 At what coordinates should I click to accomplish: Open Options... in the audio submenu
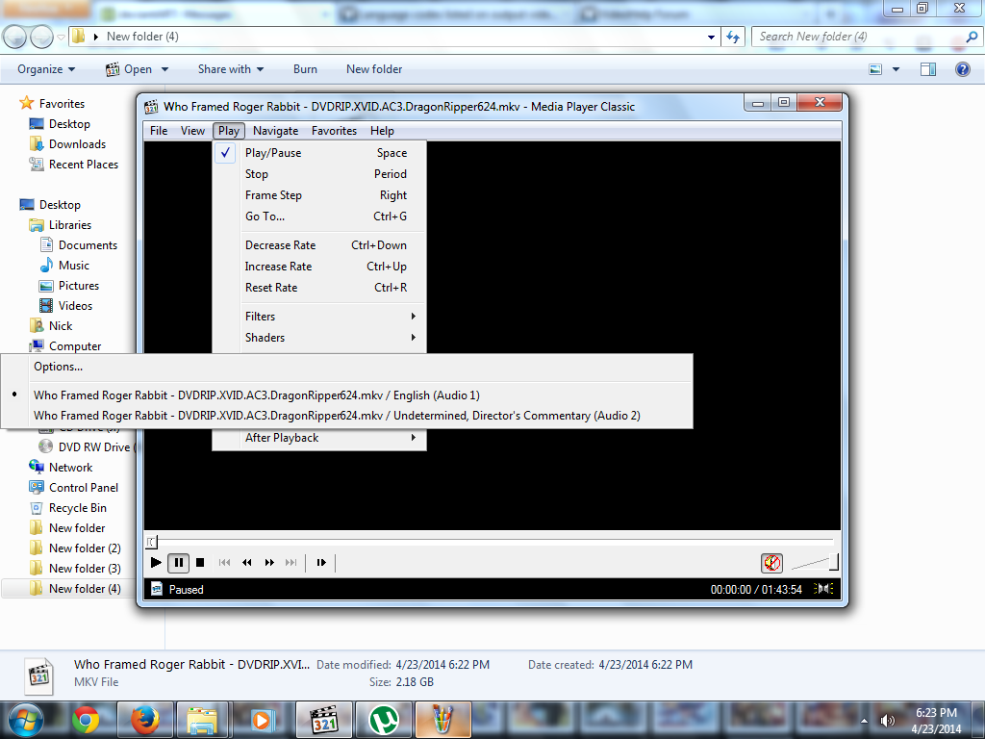(x=346, y=367)
